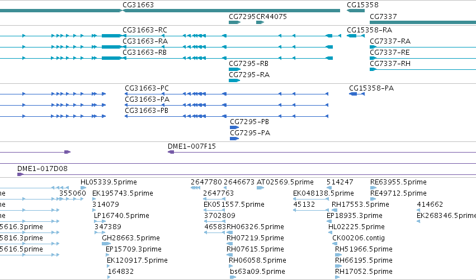This screenshot has height=280, width=476.
Task: Click EST HL05339.5prime label
Action: tap(109, 182)
